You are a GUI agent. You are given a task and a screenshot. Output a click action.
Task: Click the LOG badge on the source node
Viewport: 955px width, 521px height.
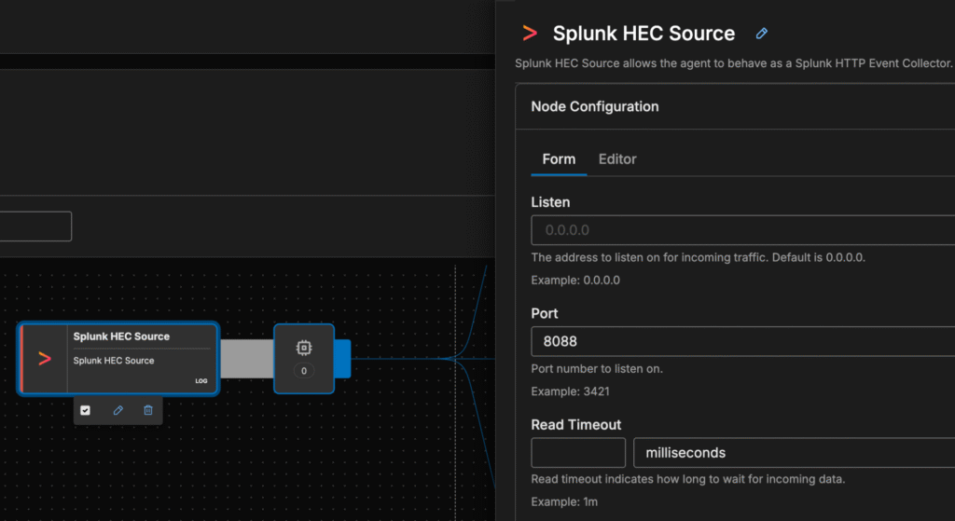pyautogui.click(x=201, y=381)
